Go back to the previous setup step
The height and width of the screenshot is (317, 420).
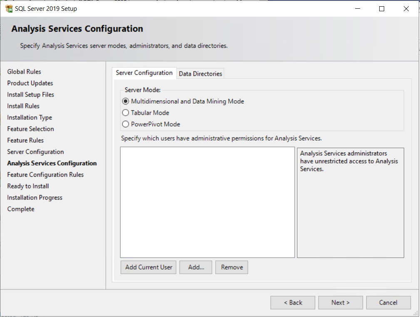(x=293, y=302)
